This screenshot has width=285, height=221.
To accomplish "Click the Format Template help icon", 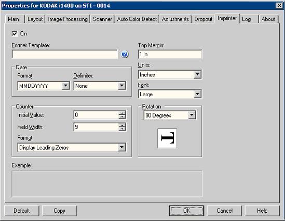I will point(125,54).
